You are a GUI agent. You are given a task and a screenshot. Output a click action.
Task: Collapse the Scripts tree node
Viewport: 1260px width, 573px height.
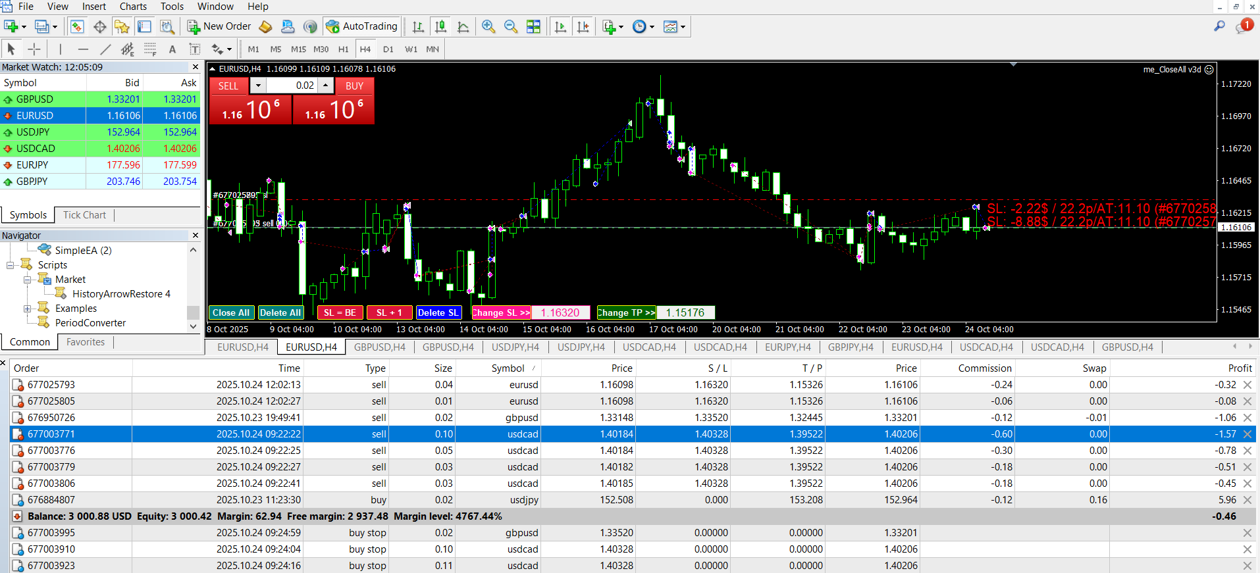point(11,265)
